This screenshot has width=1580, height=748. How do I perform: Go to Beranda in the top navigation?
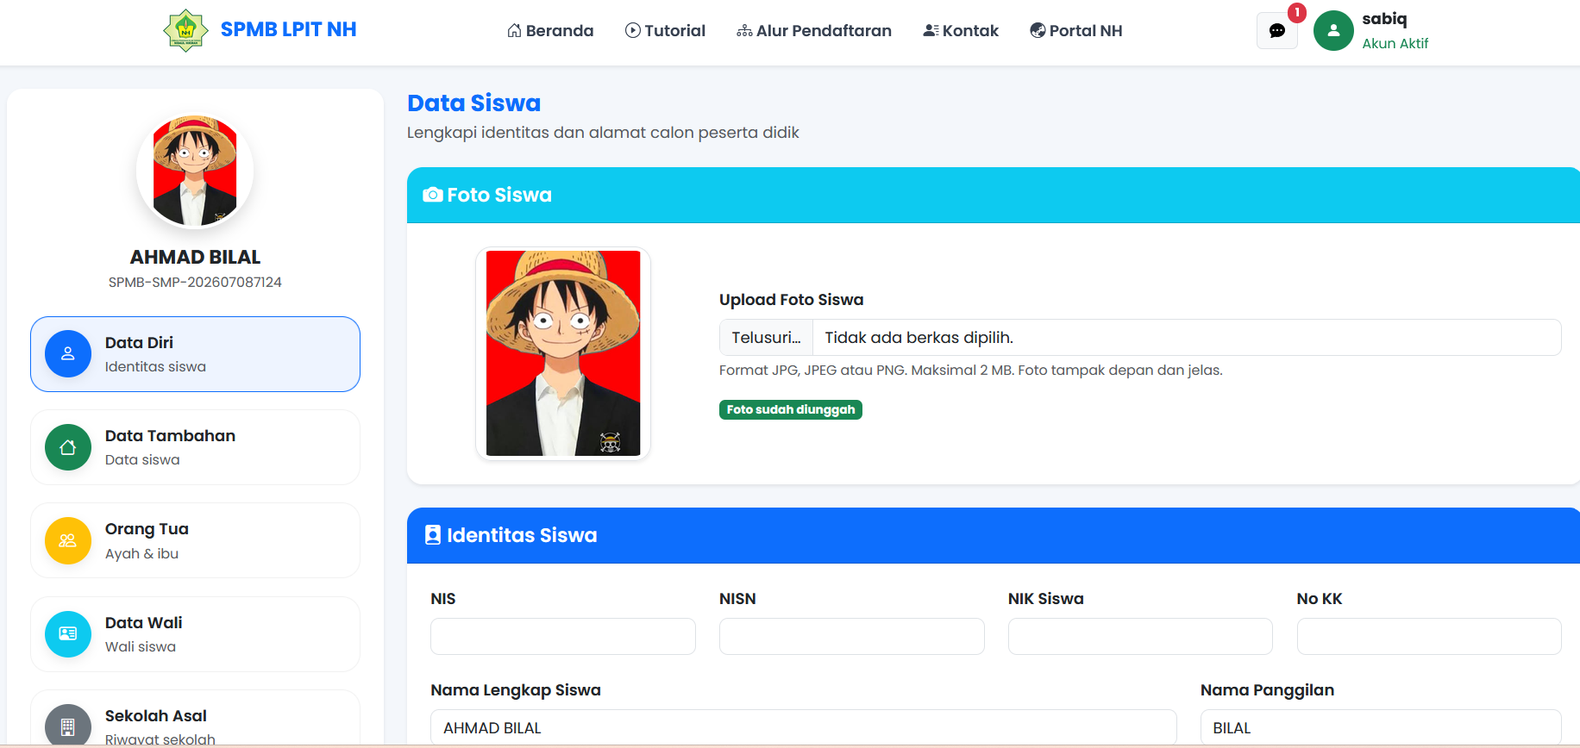(550, 31)
